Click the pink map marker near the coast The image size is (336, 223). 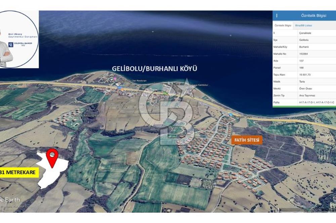(x=115, y=79)
